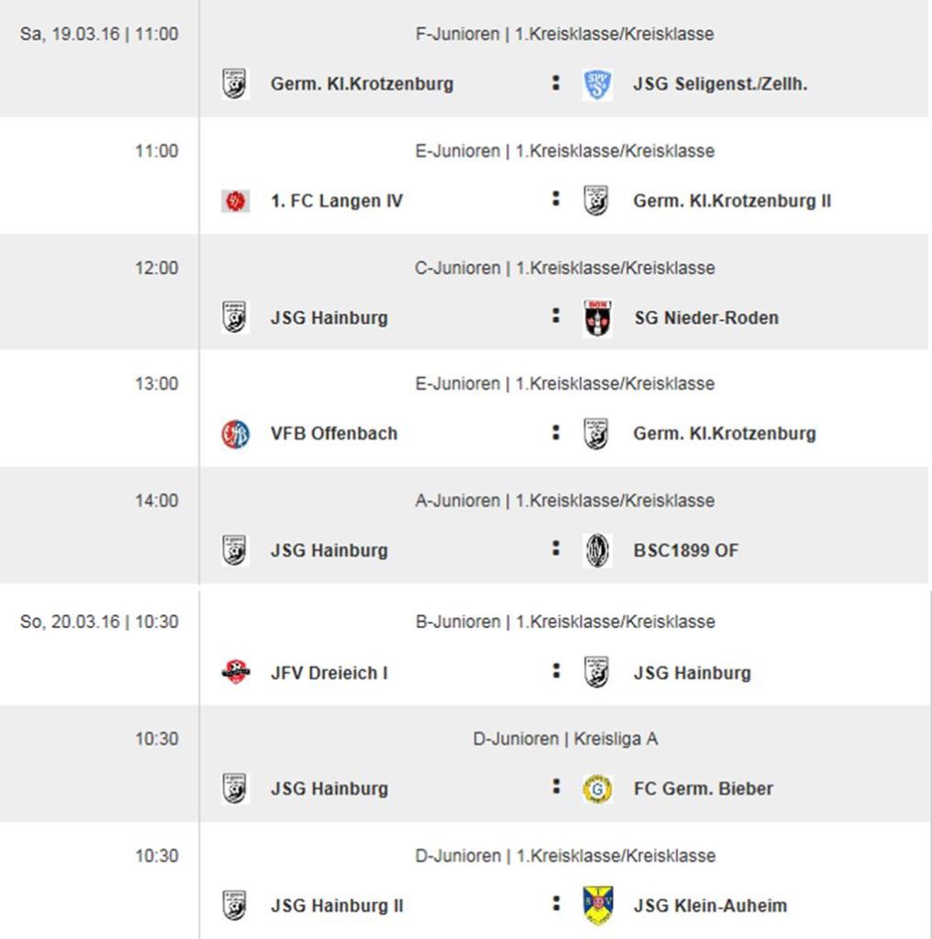Open JSG Seligenst./Zellh. team page

pyautogui.click(x=720, y=84)
